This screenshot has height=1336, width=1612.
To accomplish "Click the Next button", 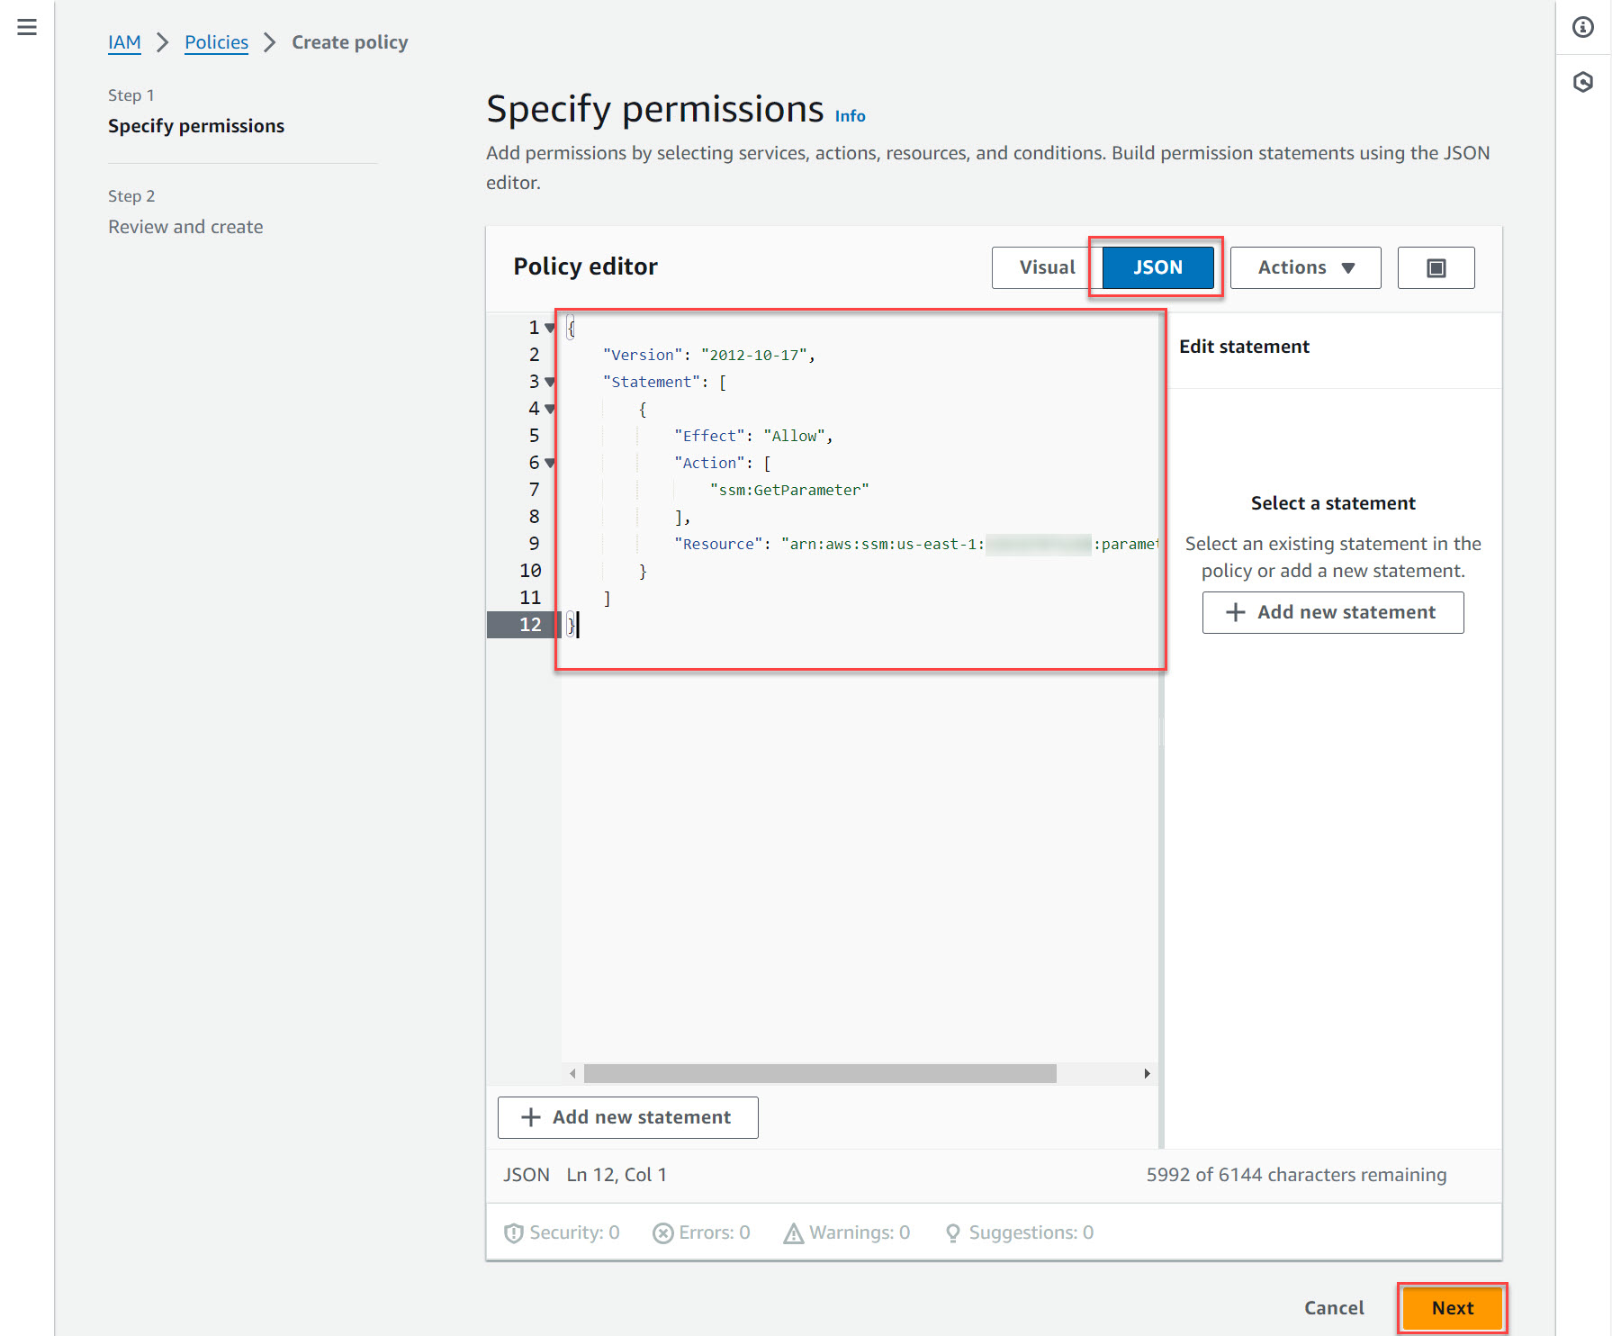I will coord(1452,1307).
